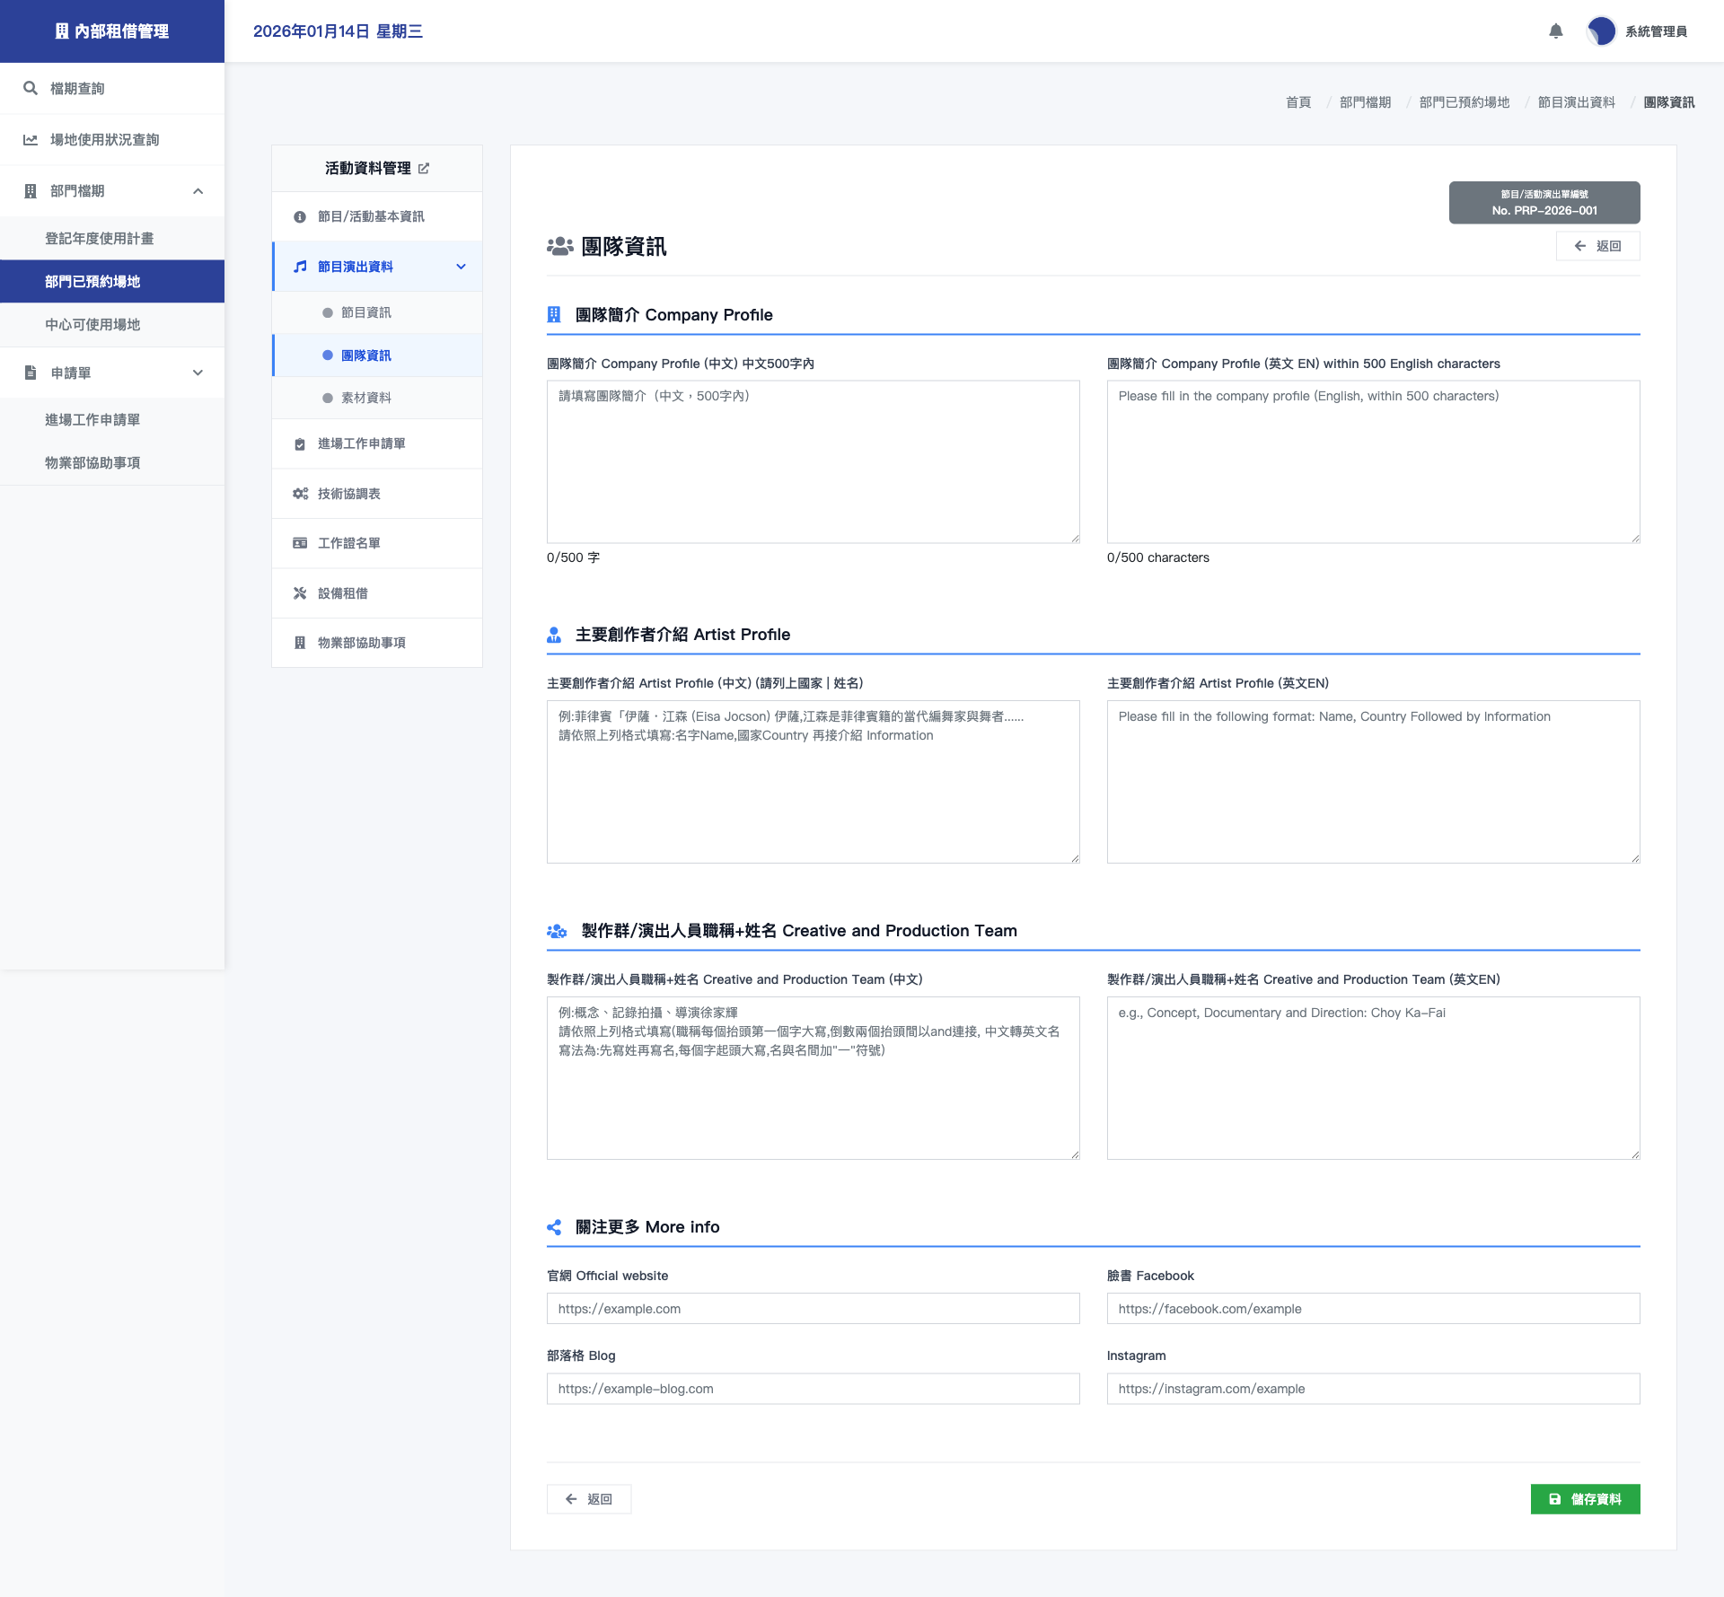Click the green 儲存資料 button
Screen dimensions: 1724x1597
point(1585,1499)
